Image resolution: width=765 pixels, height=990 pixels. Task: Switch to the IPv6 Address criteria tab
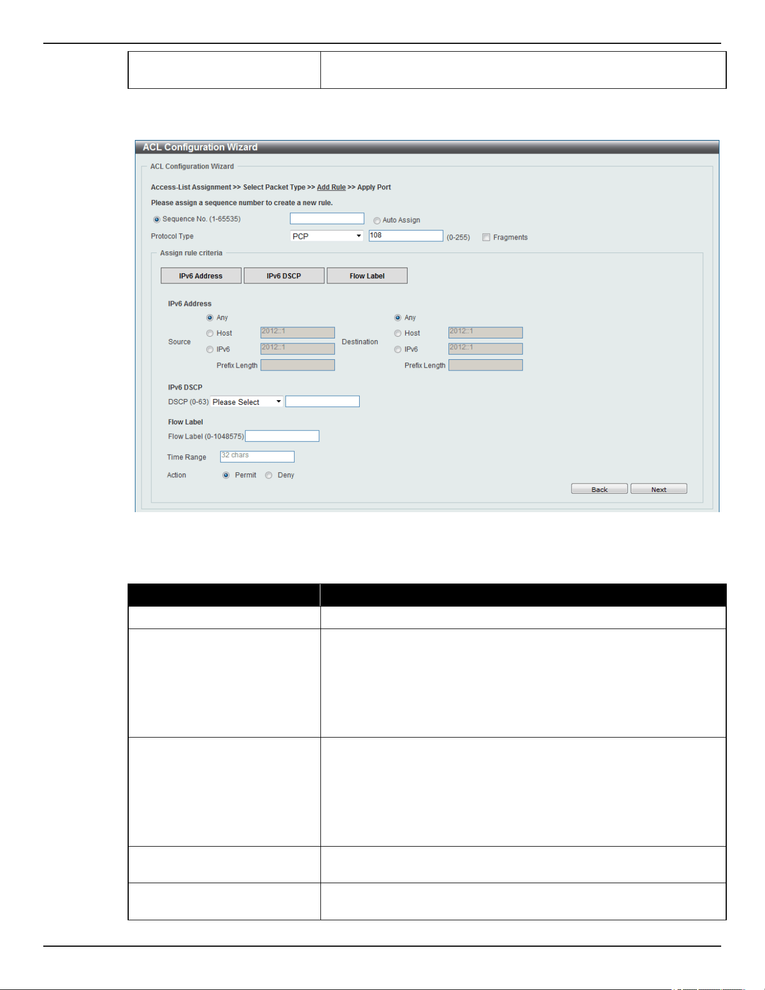201,276
